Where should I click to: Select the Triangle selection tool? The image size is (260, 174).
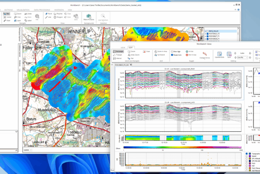pos(117,55)
